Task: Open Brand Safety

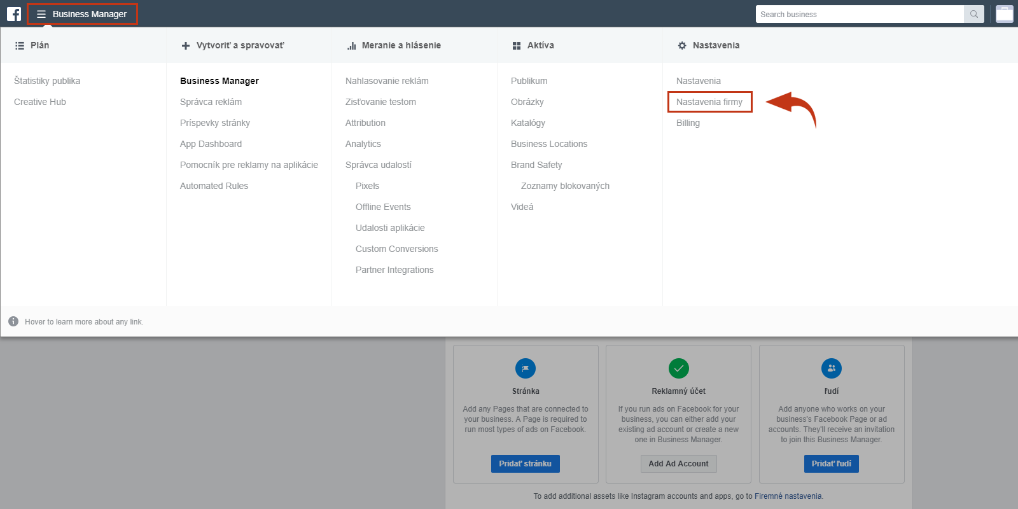Action: point(536,165)
